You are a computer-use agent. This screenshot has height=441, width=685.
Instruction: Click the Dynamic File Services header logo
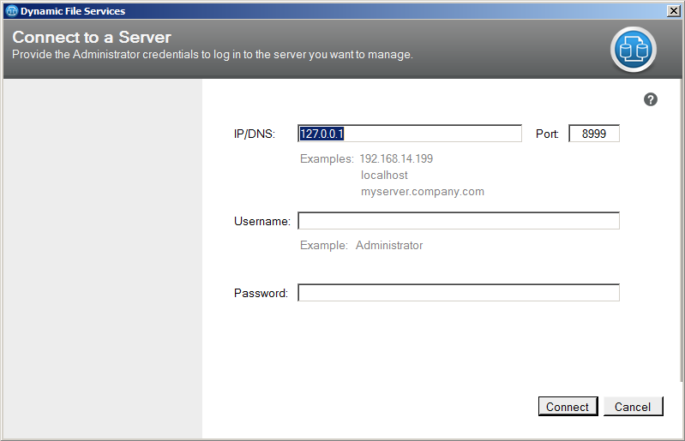click(633, 50)
